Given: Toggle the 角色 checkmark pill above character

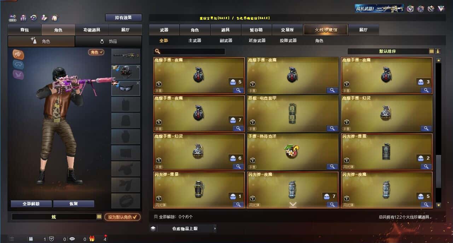Looking at the screenshot, I should [96, 52].
